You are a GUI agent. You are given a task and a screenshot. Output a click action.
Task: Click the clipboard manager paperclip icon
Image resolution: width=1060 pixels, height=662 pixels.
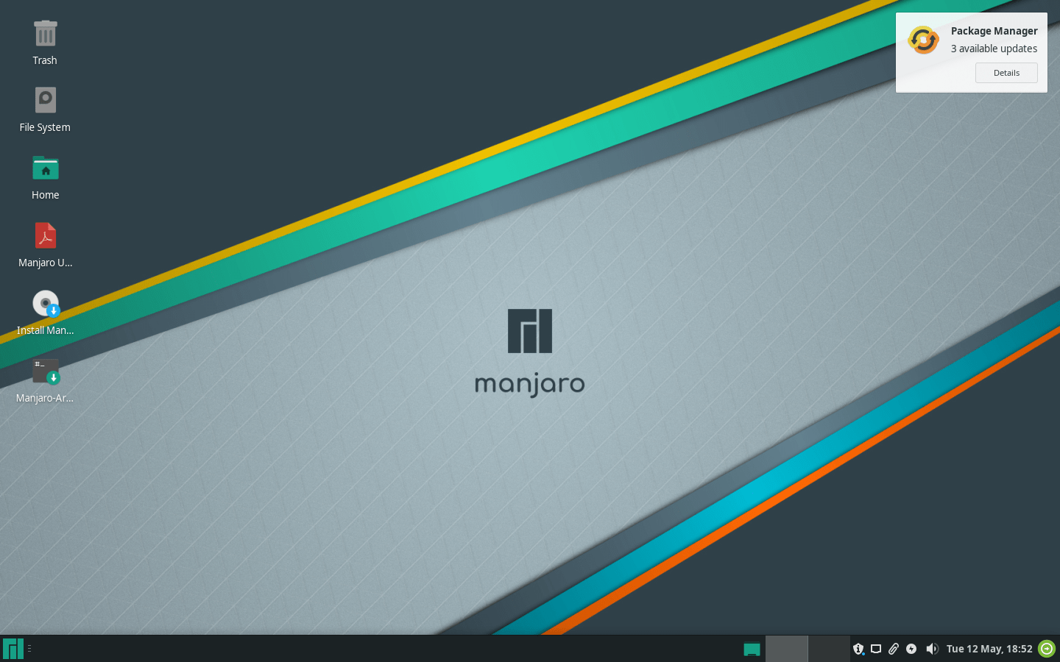point(894,649)
